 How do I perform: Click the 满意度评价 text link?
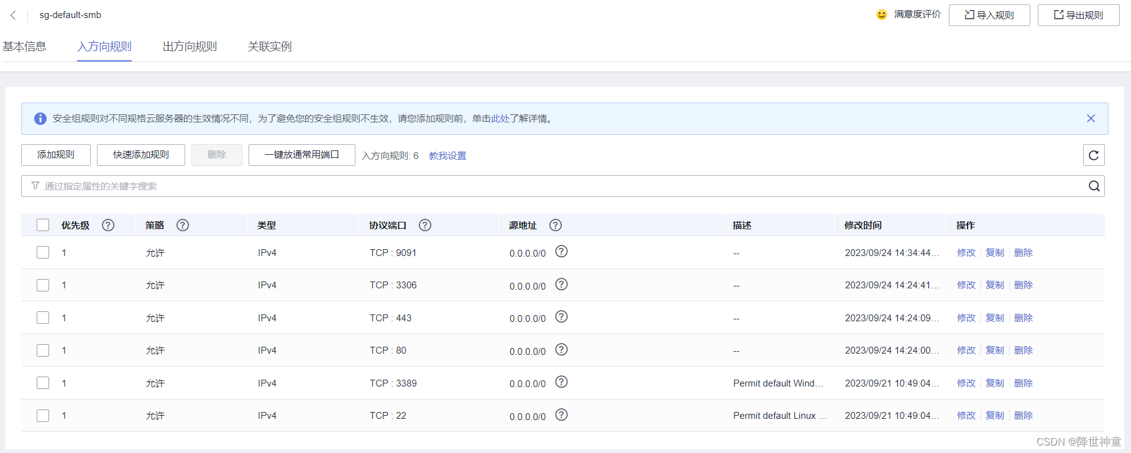917,14
